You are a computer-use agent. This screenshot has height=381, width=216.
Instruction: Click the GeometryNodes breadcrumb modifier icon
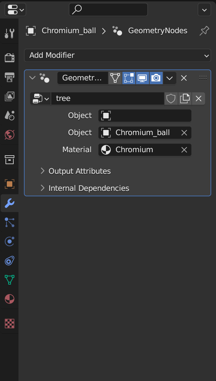[117, 31]
